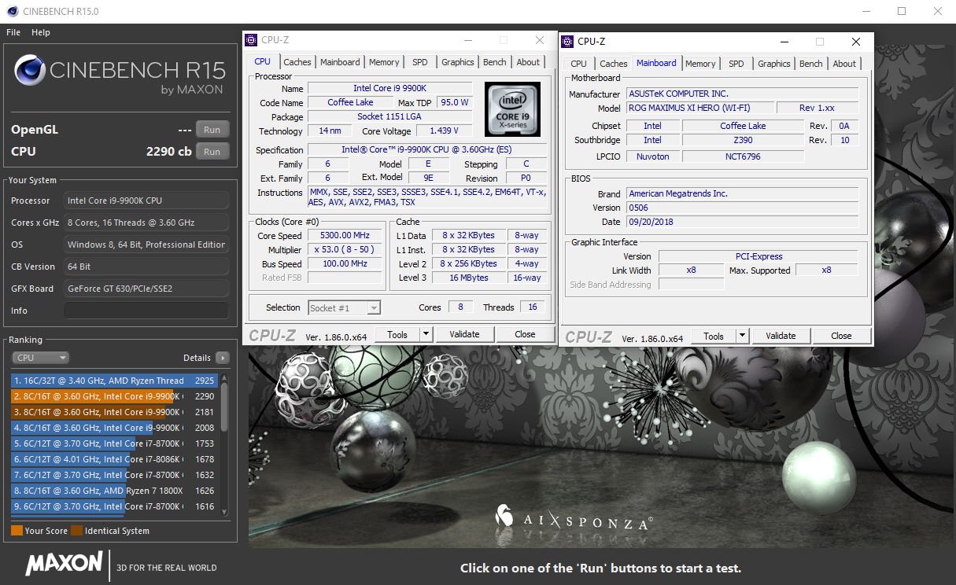Run the OpenGL benchmark test
The image size is (956, 585).
pos(212,130)
